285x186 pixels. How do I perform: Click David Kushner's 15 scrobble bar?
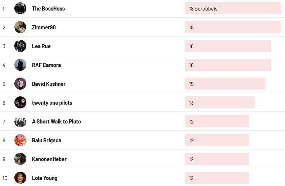pos(225,84)
